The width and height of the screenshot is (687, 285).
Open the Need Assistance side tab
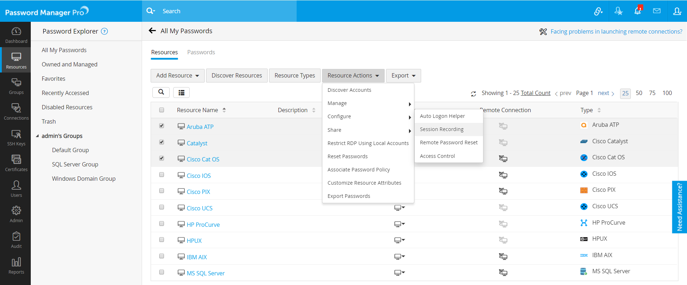[x=679, y=207]
